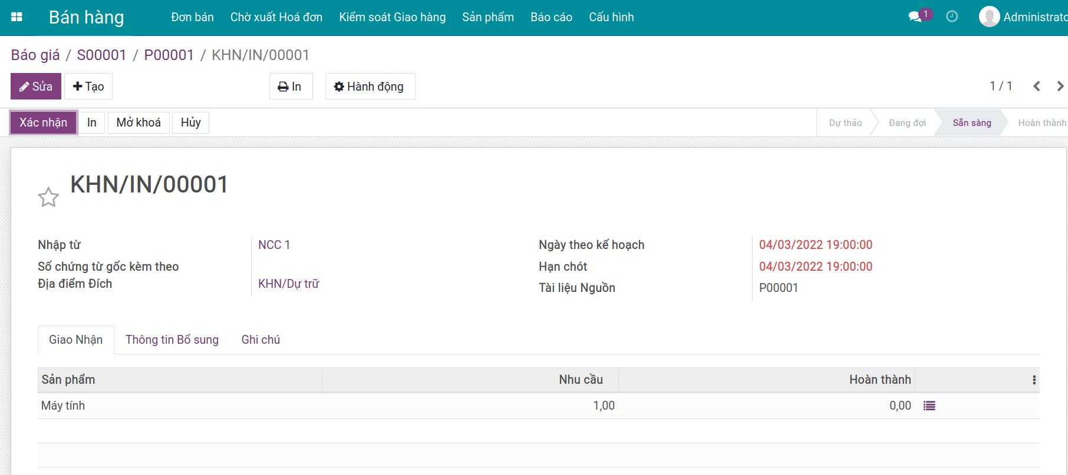Navigate to S00001 in the breadcrumb
This screenshot has width=1068, height=475.
pos(101,55)
